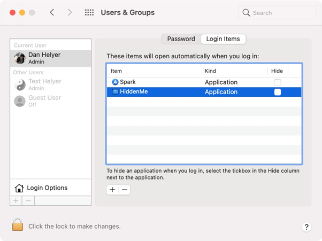Click Application kind in HiddenMe row
Screen dimensions: 322x241
click(x=221, y=92)
